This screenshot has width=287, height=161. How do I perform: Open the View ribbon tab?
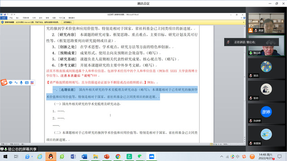coord(54,18)
